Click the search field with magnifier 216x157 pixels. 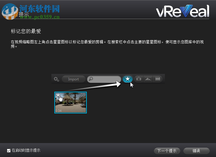[104, 79]
